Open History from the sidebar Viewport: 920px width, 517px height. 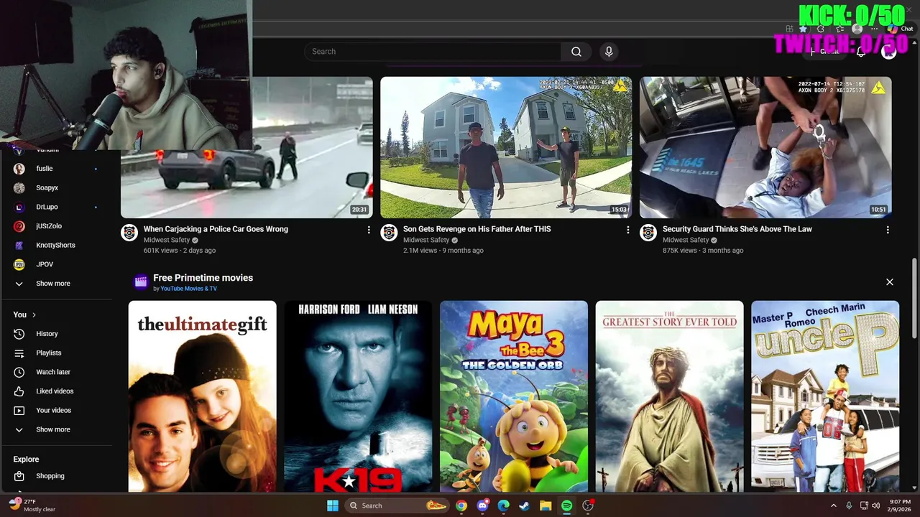tap(47, 334)
